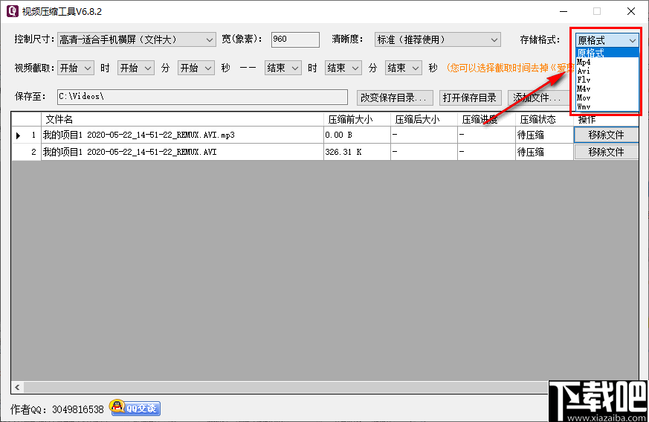Click the QQ交谈 chat icon button

pos(135,408)
